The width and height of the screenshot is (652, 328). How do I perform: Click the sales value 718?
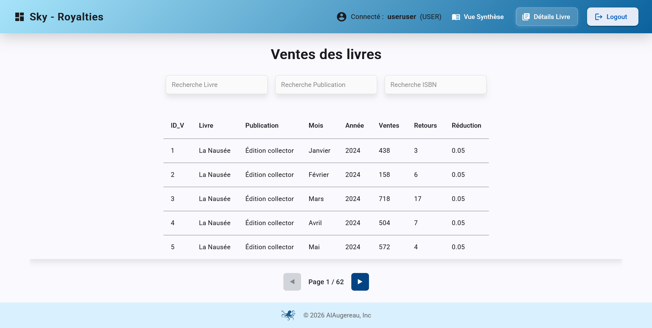[x=385, y=199]
